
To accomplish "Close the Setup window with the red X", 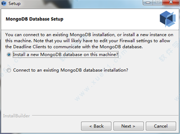I will [x=171, y=2].
